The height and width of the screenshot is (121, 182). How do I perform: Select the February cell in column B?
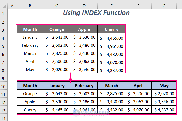point(30,45)
